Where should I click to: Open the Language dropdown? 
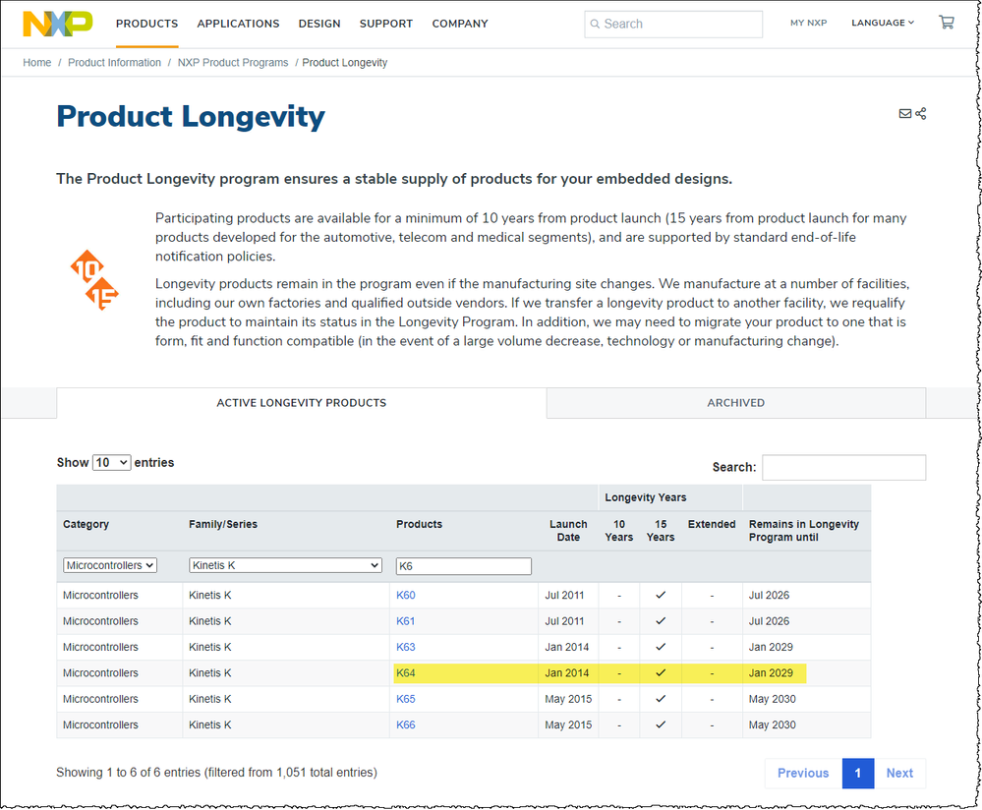[882, 23]
